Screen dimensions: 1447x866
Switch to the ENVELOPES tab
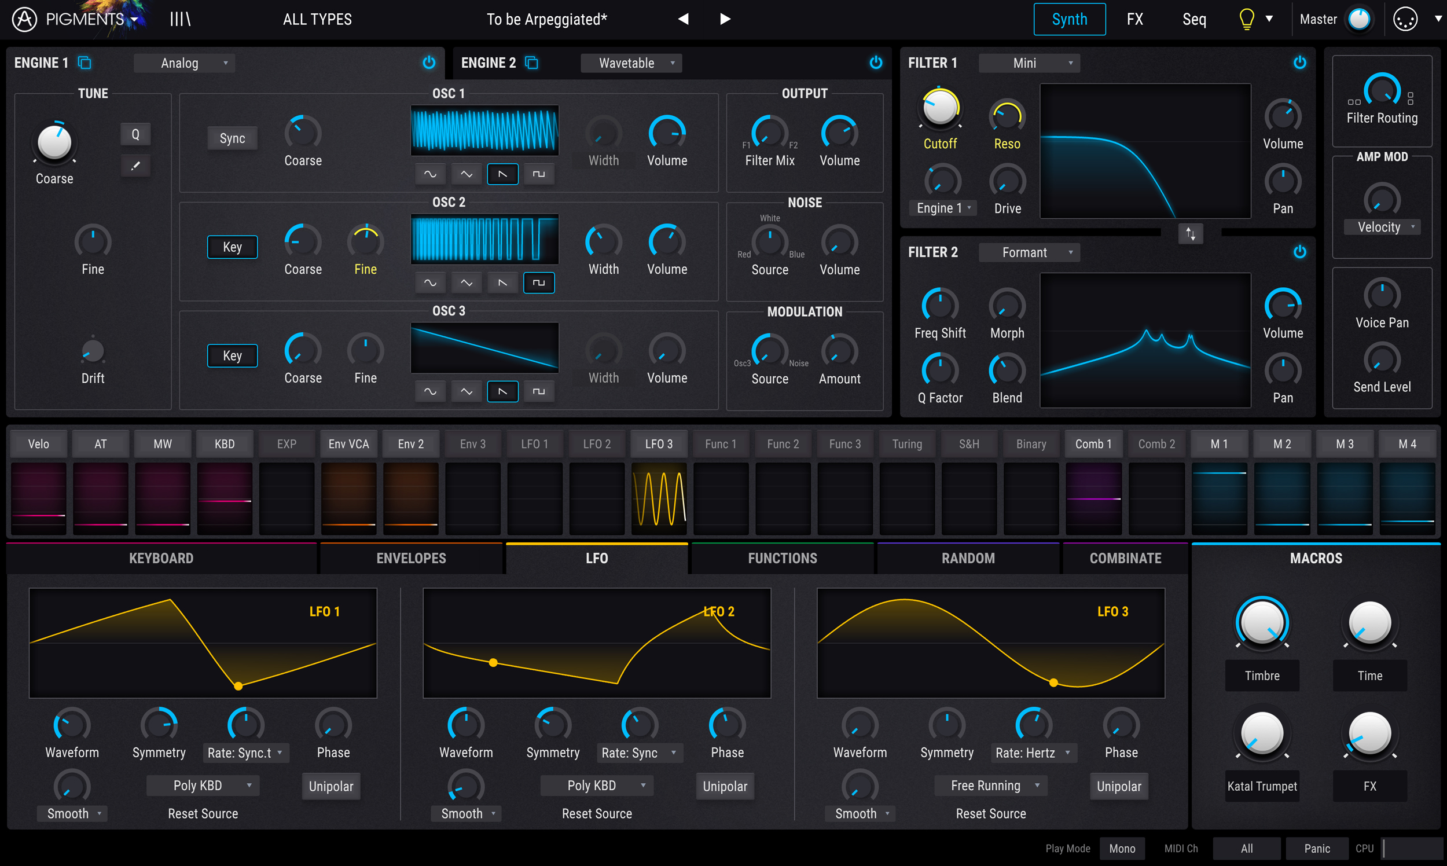tap(411, 559)
